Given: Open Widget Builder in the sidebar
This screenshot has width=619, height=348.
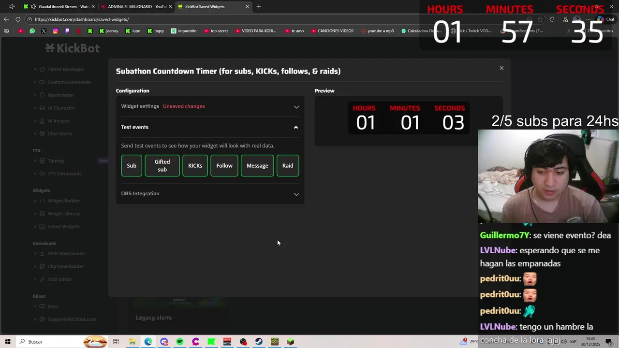Looking at the screenshot, I should 64,201.
